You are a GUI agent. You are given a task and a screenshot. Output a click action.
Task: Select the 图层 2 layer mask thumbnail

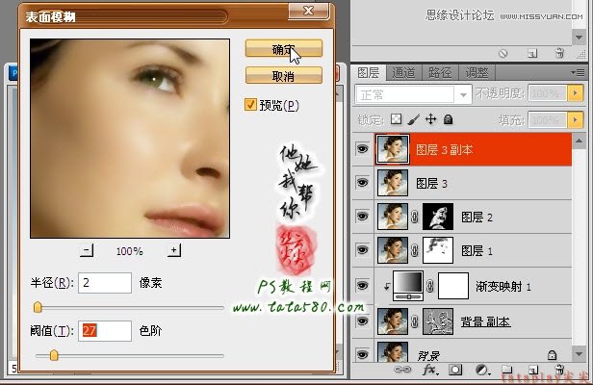438,217
